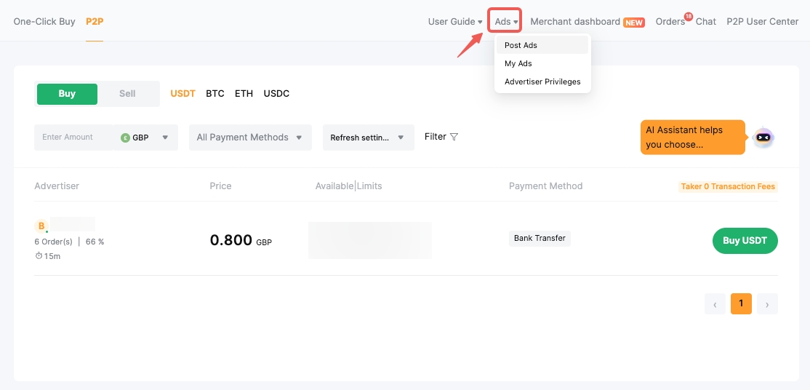Select the BTC coin tab
The width and height of the screenshot is (810, 390).
(x=215, y=94)
